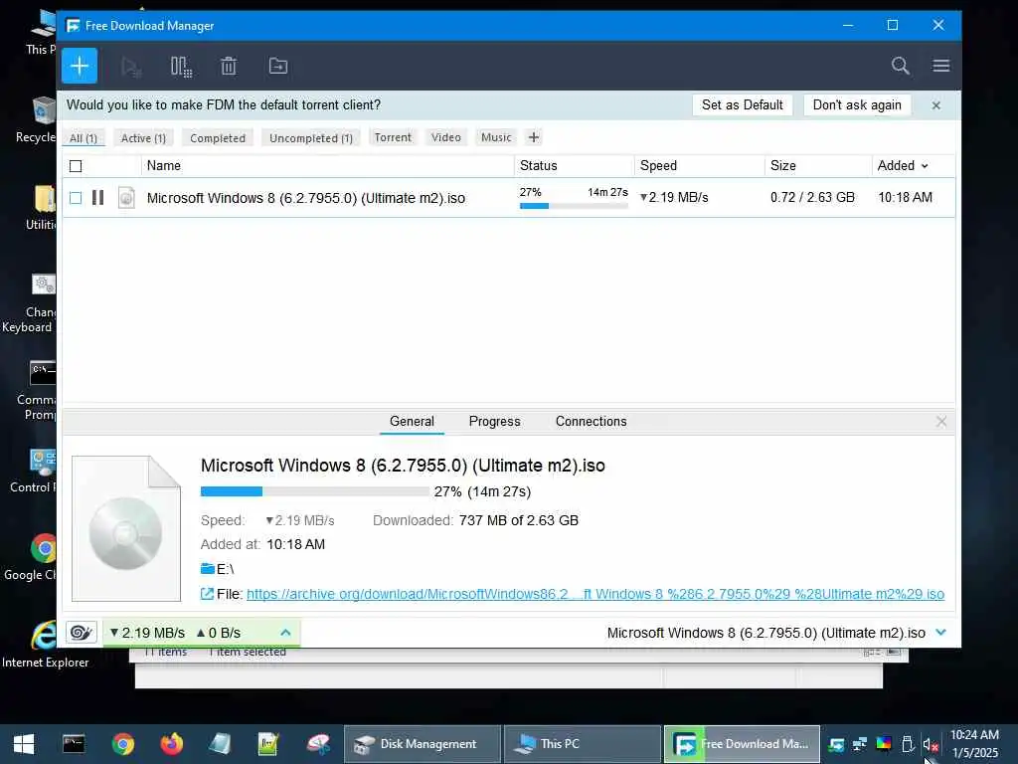Open Command Prompt from taskbar
Image resolution: width=1018 pixels, height=764 pixels.
(74, 744)
